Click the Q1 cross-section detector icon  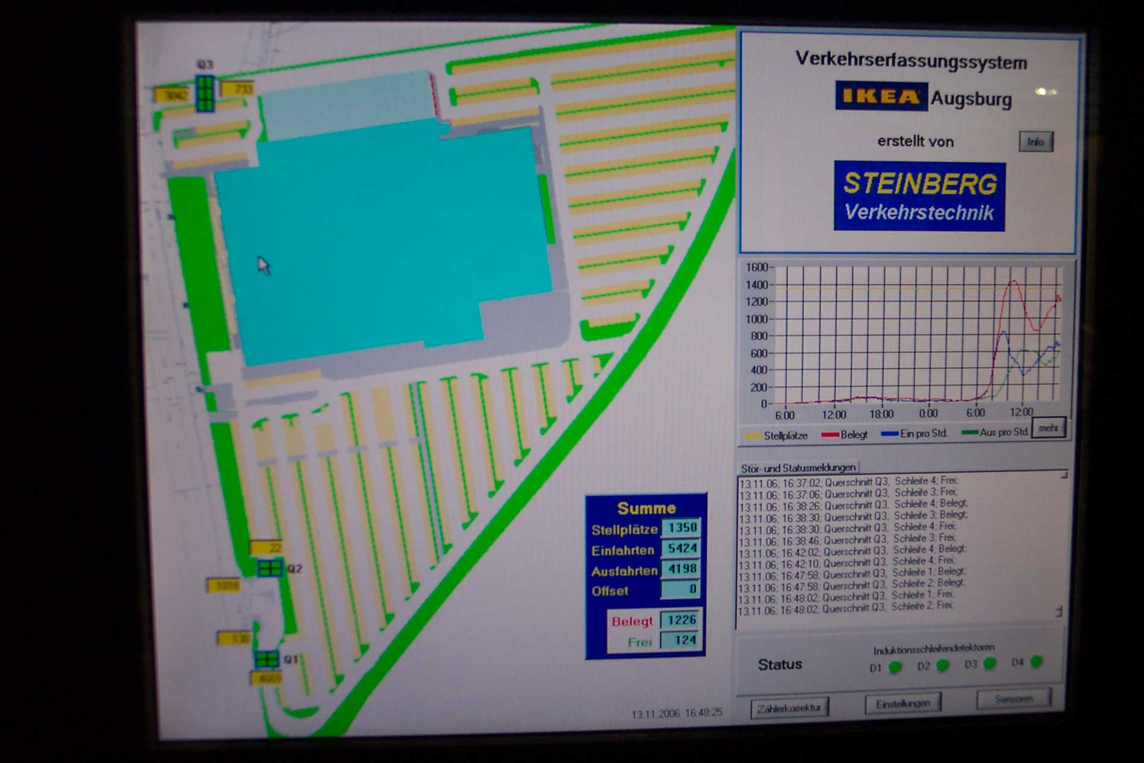pyautogui.click(x=266, y=659)
